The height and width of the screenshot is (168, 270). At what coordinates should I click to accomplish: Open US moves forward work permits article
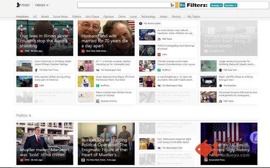pos(238,94)
